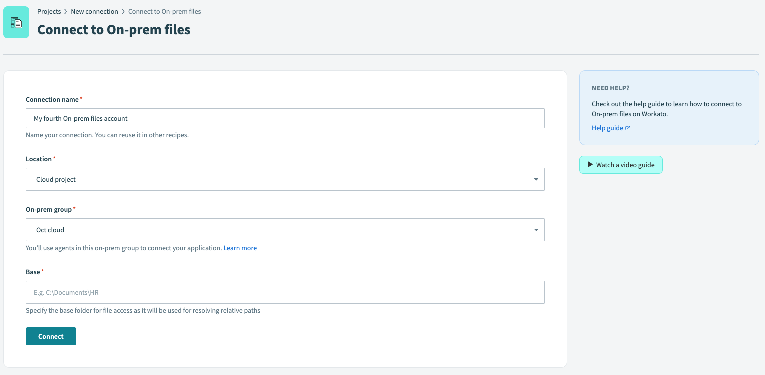Click the Watch a video guide button
The height and width of the screenshot is (375, 765).
click(621, 164)
